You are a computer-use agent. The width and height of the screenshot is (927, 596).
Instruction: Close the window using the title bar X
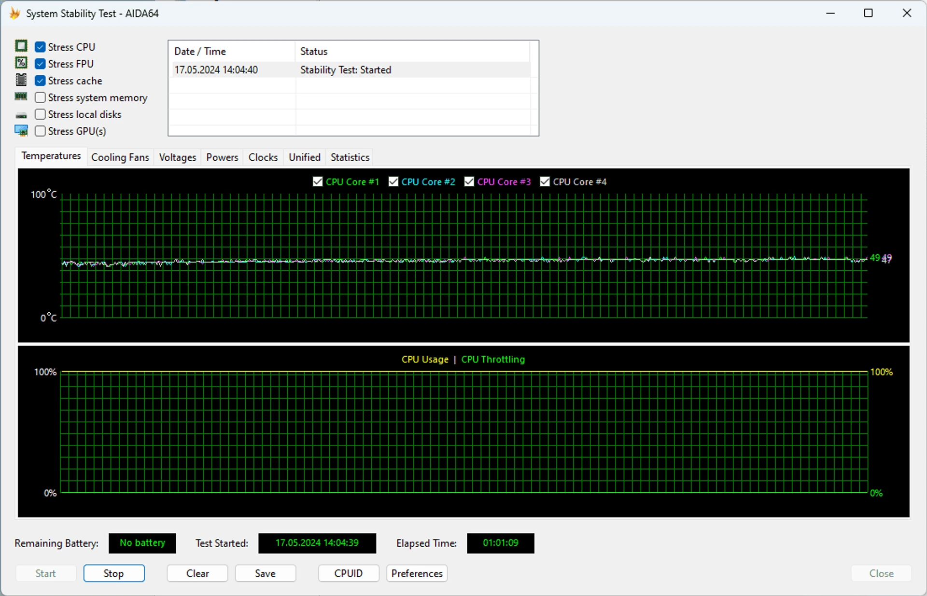[x=907, y=13]
